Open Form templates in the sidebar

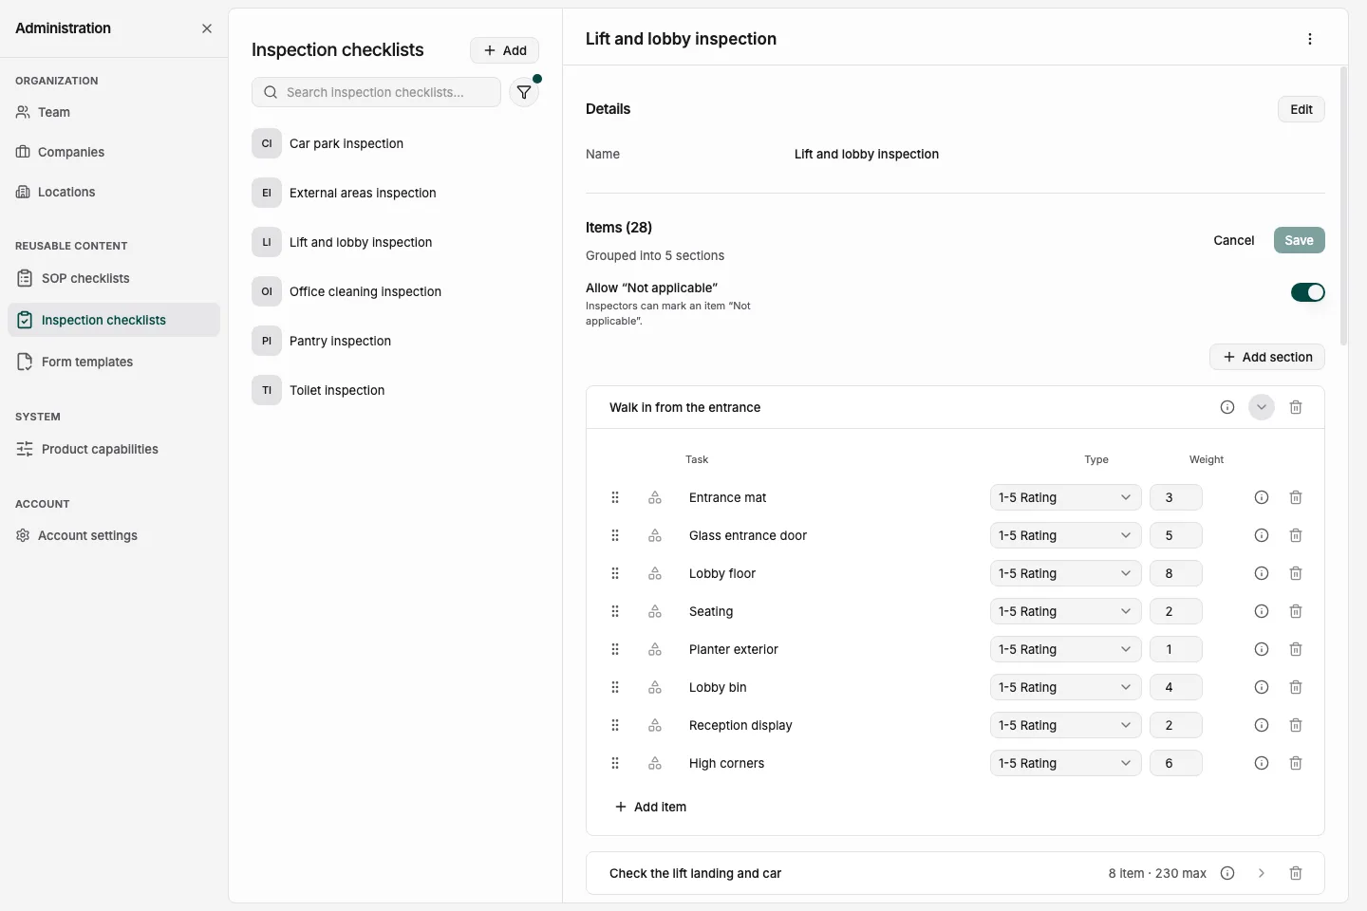tap(114, 362)
